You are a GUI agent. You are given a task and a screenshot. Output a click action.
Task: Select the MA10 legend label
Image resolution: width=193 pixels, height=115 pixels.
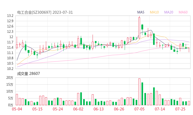[154, 12]
